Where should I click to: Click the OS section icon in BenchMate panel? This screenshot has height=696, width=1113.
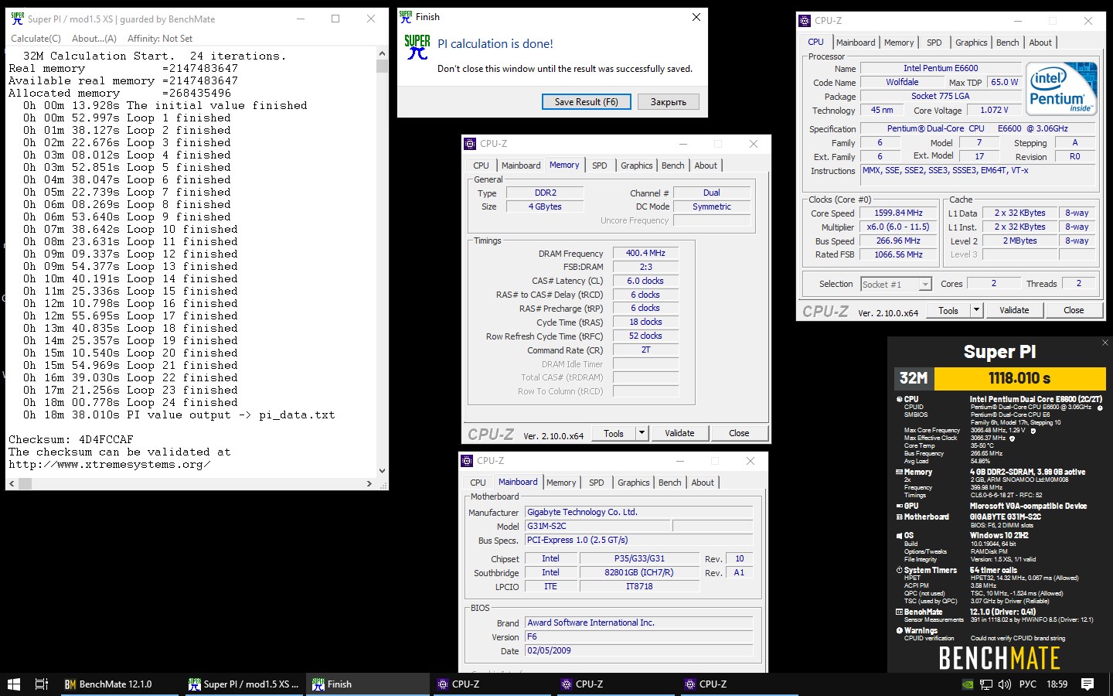point(899,535)
